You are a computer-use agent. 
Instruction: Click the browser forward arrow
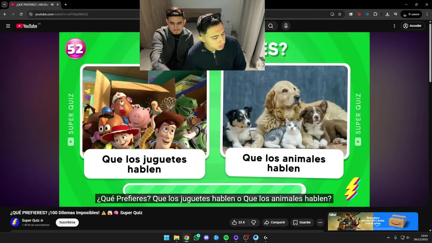coord(13,14)
